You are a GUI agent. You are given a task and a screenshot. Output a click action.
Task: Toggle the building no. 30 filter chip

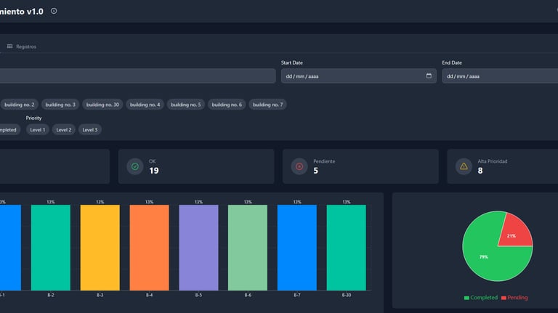point(102,105)
